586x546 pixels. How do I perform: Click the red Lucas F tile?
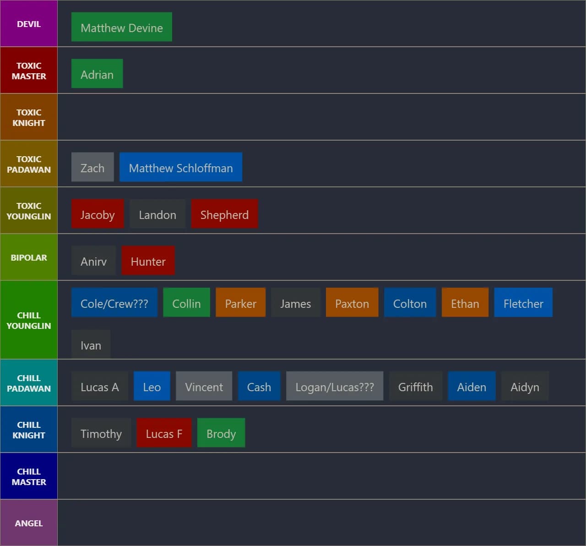click(164, 433)
